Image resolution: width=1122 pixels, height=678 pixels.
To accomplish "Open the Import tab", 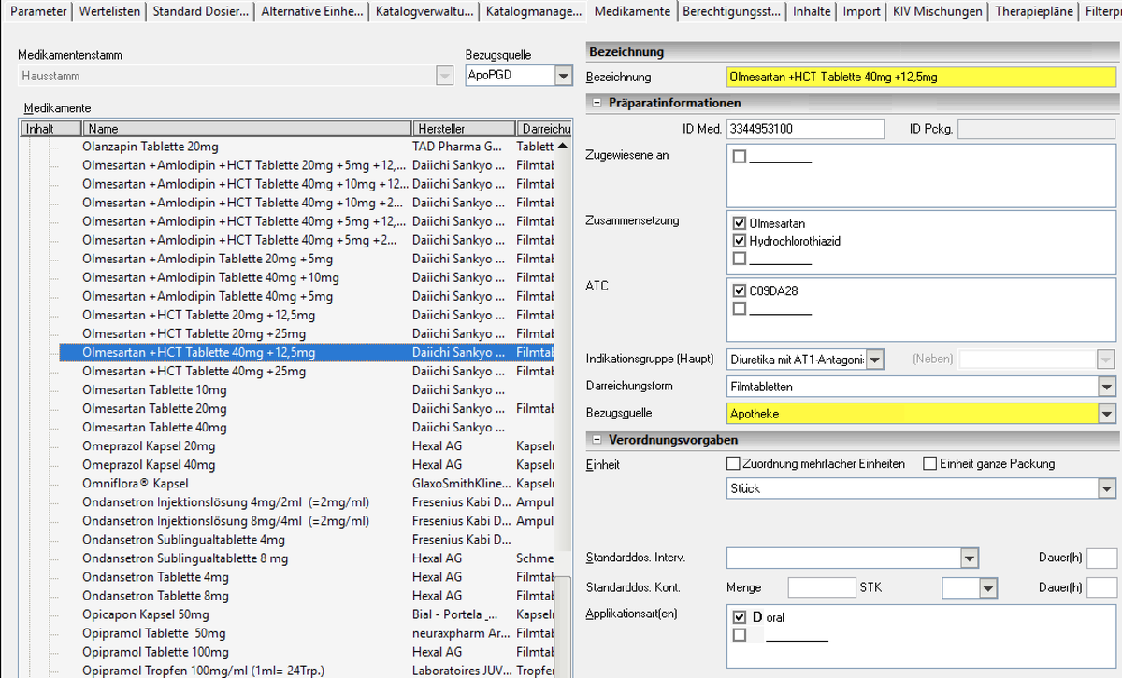I will click(x=861, y=11).
